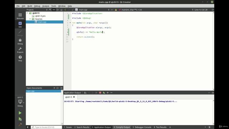Screen dimensions: 229x129
Task: Open the Help mode
Action: 20,58
